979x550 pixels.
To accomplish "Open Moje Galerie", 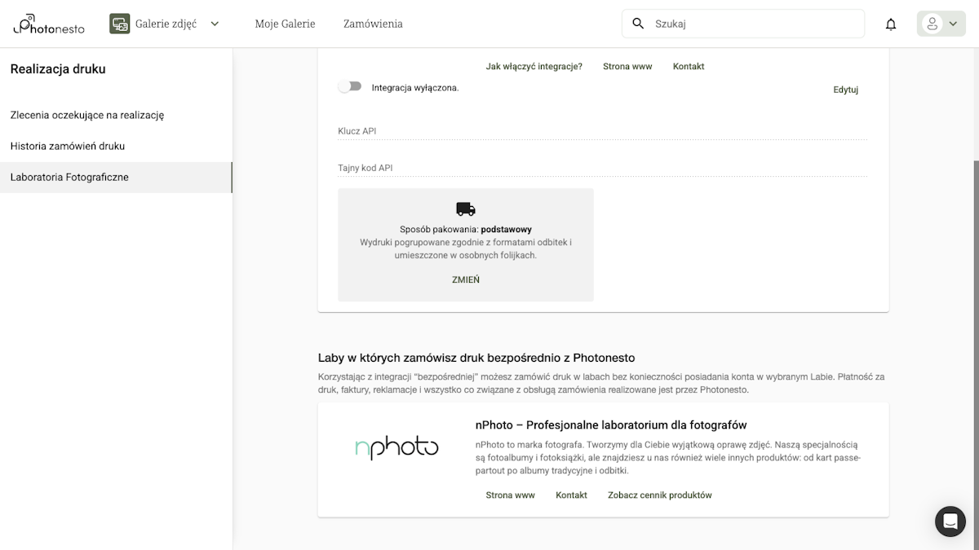I will (285, 24).
